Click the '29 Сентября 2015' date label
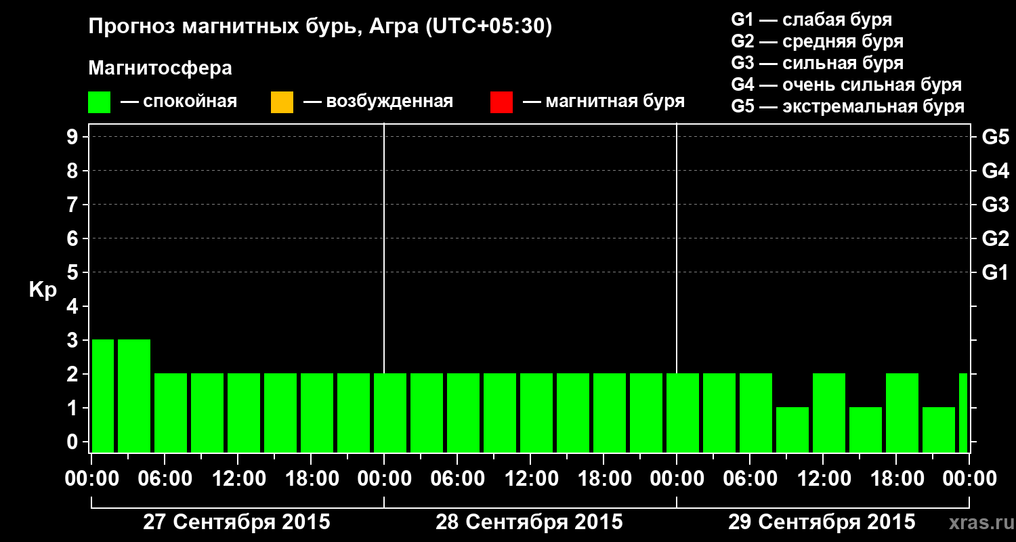This screenshot has height=542, width=1016. tap(822, 522)
